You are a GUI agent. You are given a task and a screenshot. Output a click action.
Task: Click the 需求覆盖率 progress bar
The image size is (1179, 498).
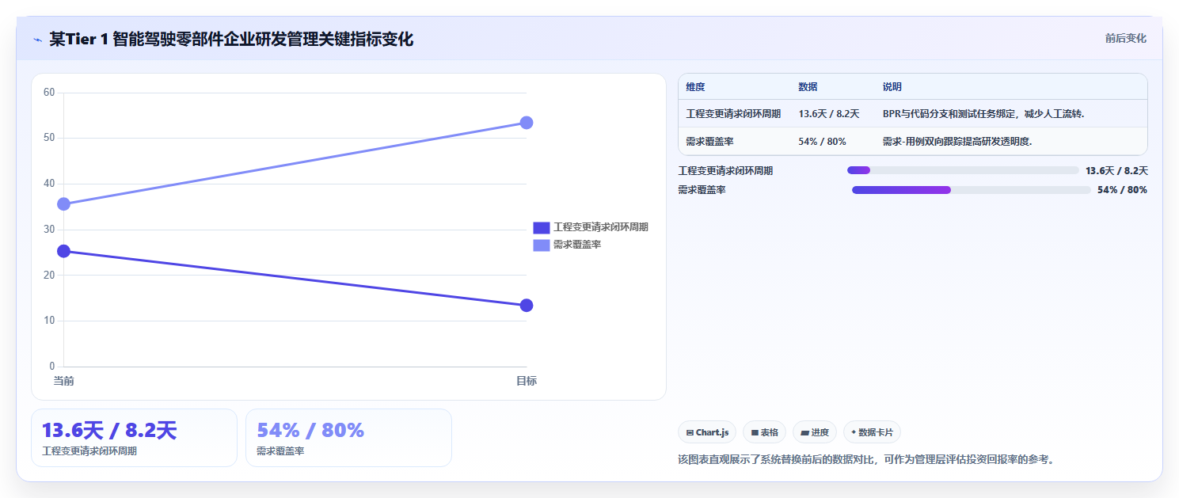click(x=972, y=190)
